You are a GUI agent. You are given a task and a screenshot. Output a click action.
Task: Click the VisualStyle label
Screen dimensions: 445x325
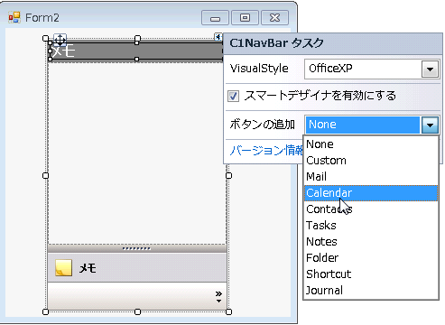click(x=259, y=69)
